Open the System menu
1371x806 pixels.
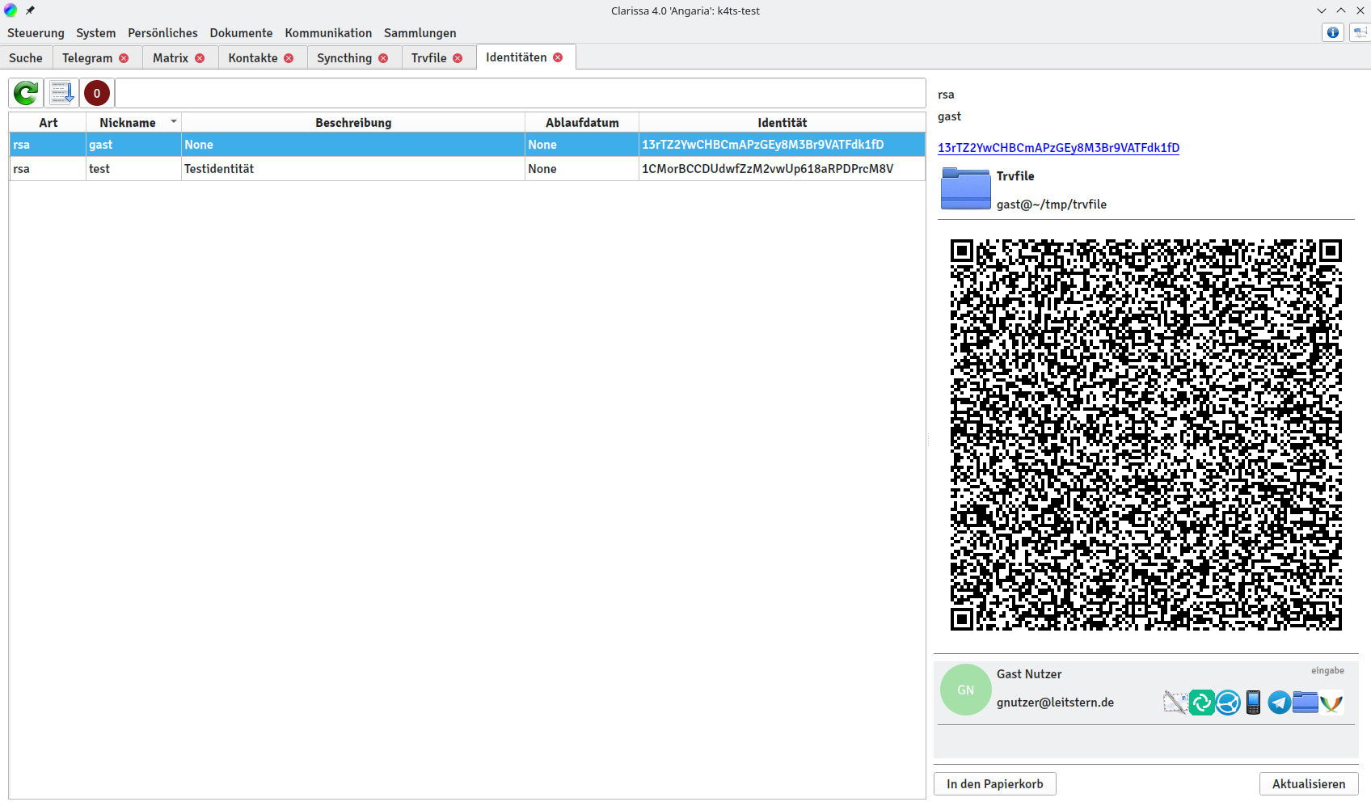[96, 33]
